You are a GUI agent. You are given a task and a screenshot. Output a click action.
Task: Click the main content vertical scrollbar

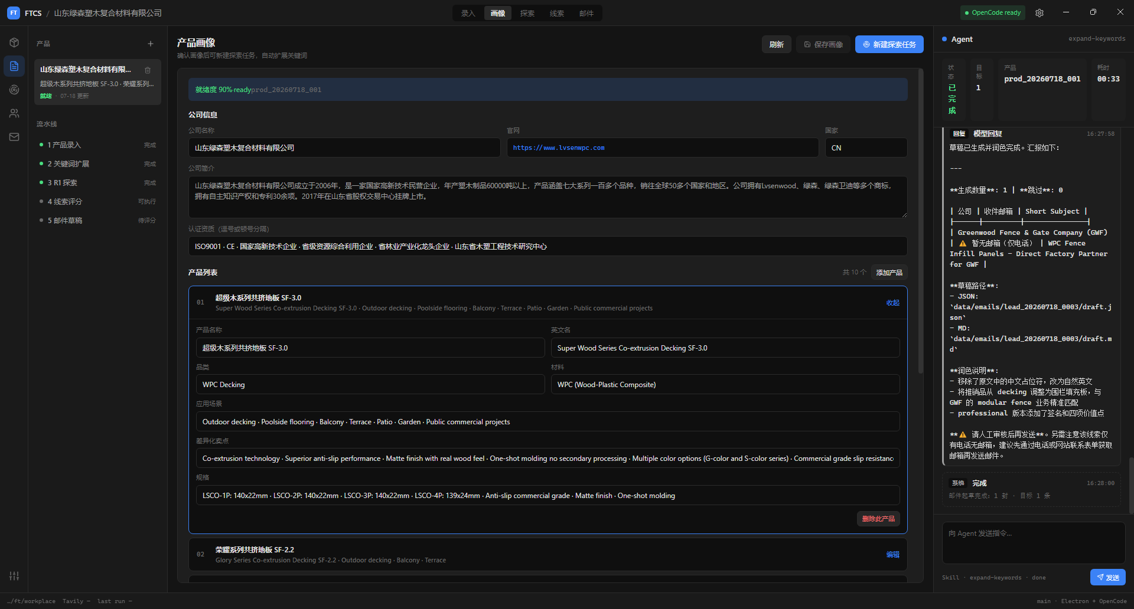click(x=920, y=221)
